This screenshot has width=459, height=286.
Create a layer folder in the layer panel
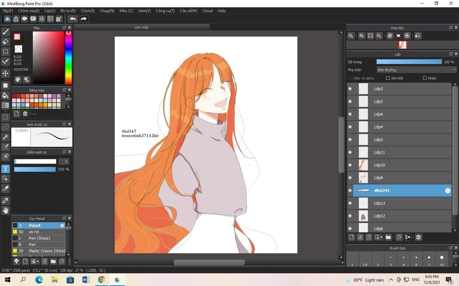[388, 237]
